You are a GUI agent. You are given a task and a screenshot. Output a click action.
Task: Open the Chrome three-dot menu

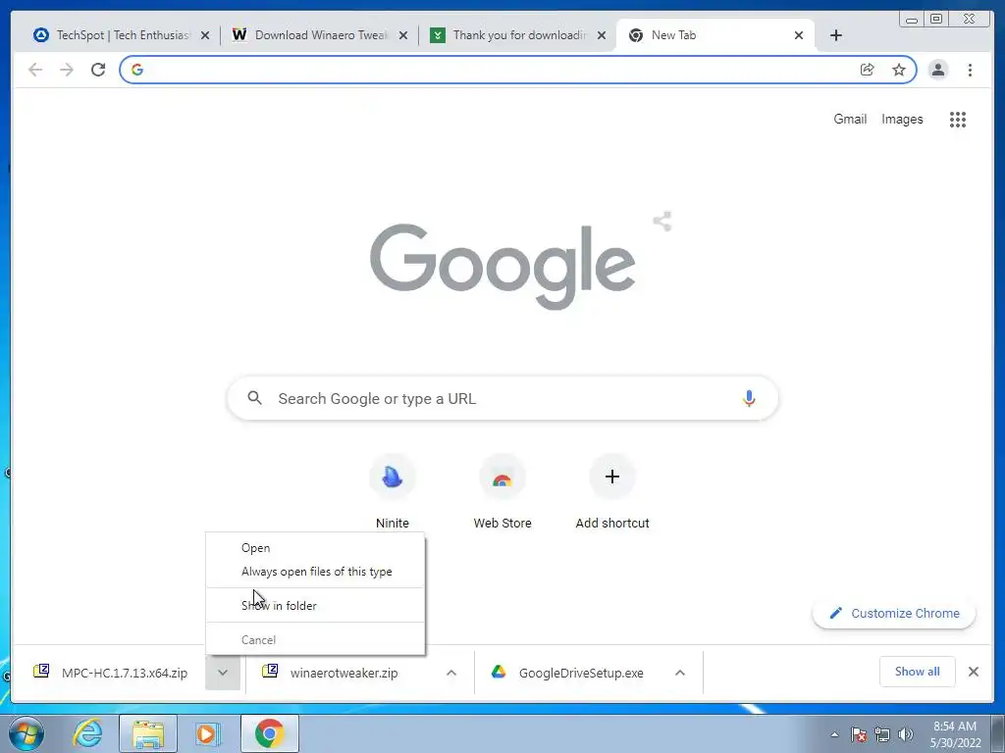tap(970, 70)
